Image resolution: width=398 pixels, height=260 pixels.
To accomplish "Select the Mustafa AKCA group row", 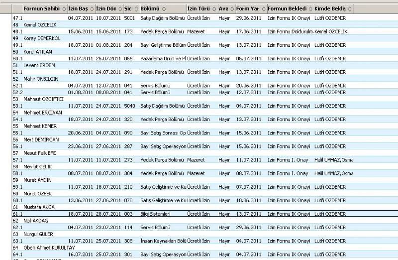I will click(x=205, y=207).
